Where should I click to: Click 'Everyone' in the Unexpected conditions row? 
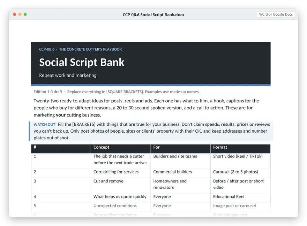180,207
